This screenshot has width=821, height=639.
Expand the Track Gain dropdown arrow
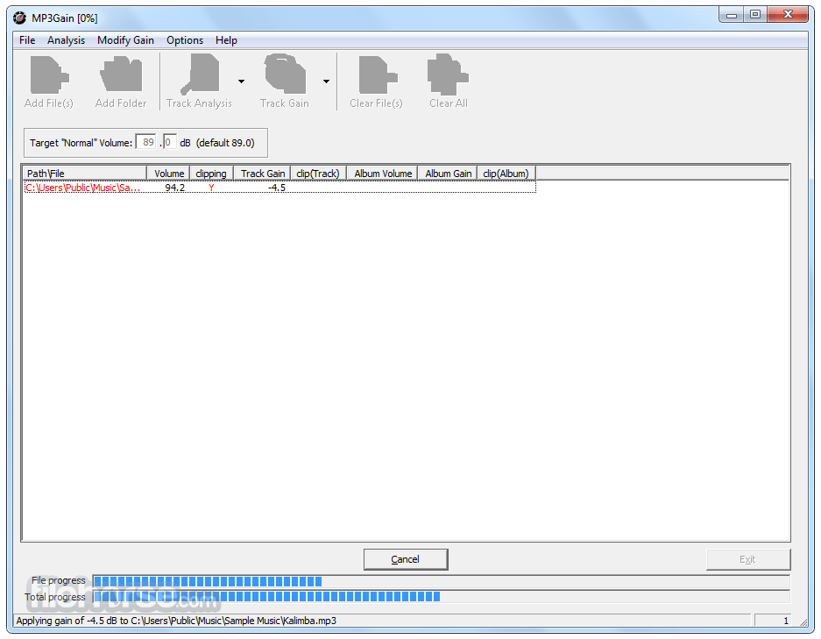(326, 82)
